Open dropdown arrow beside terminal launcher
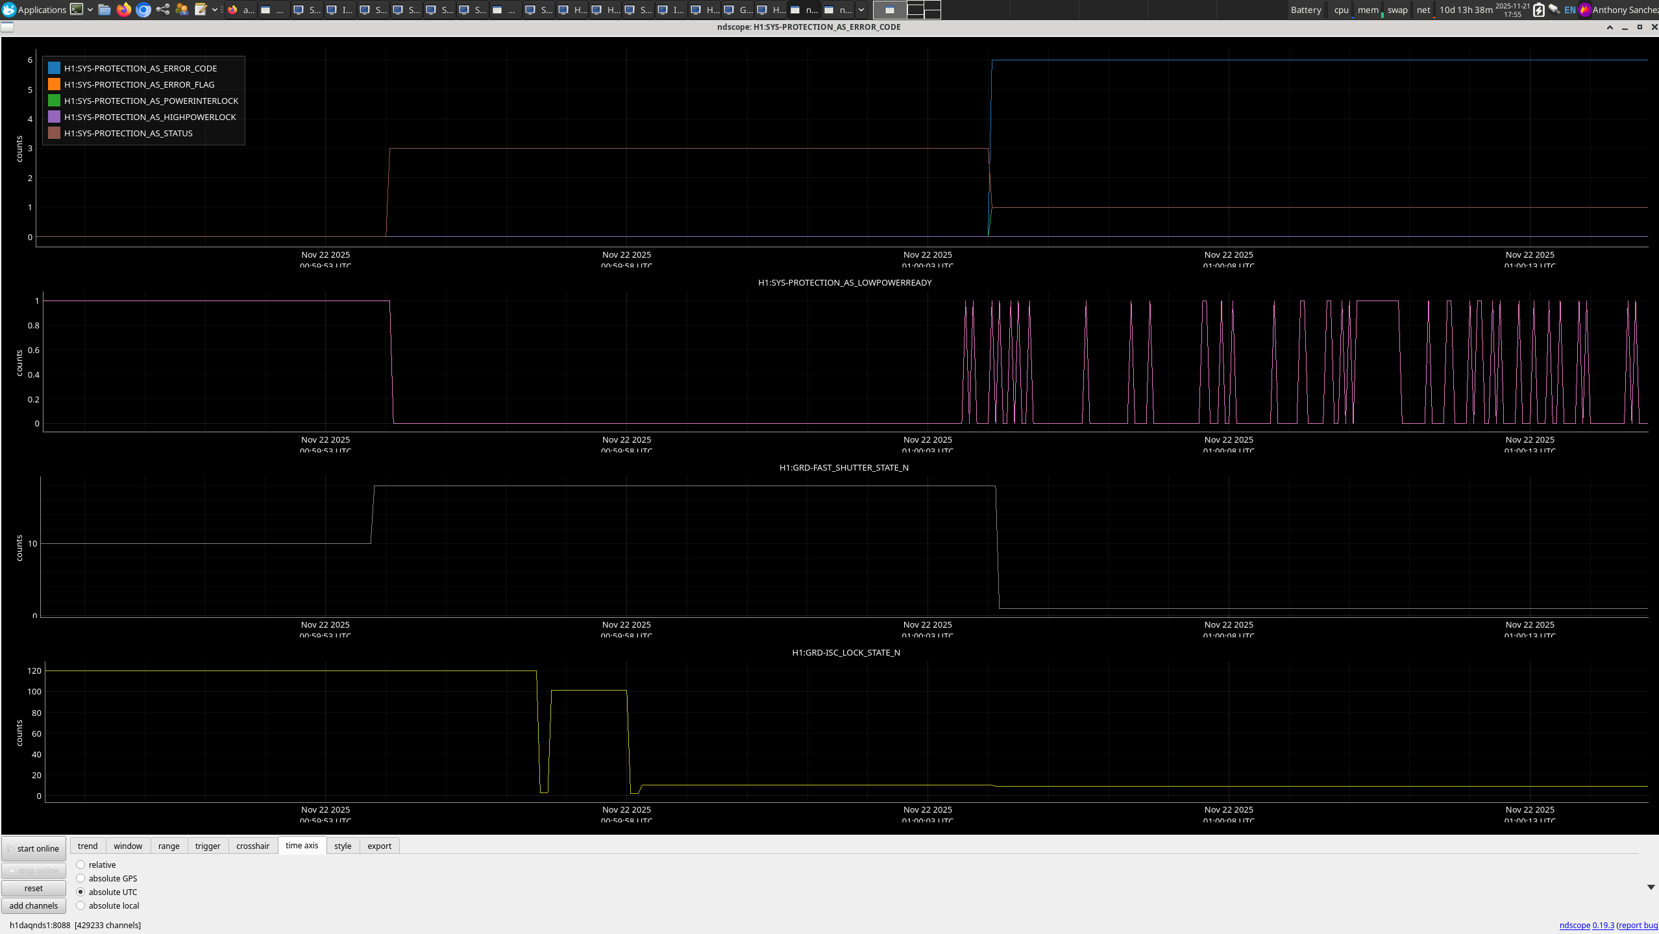Viewport: 1659px width, 934px height. tap(90, 10)
